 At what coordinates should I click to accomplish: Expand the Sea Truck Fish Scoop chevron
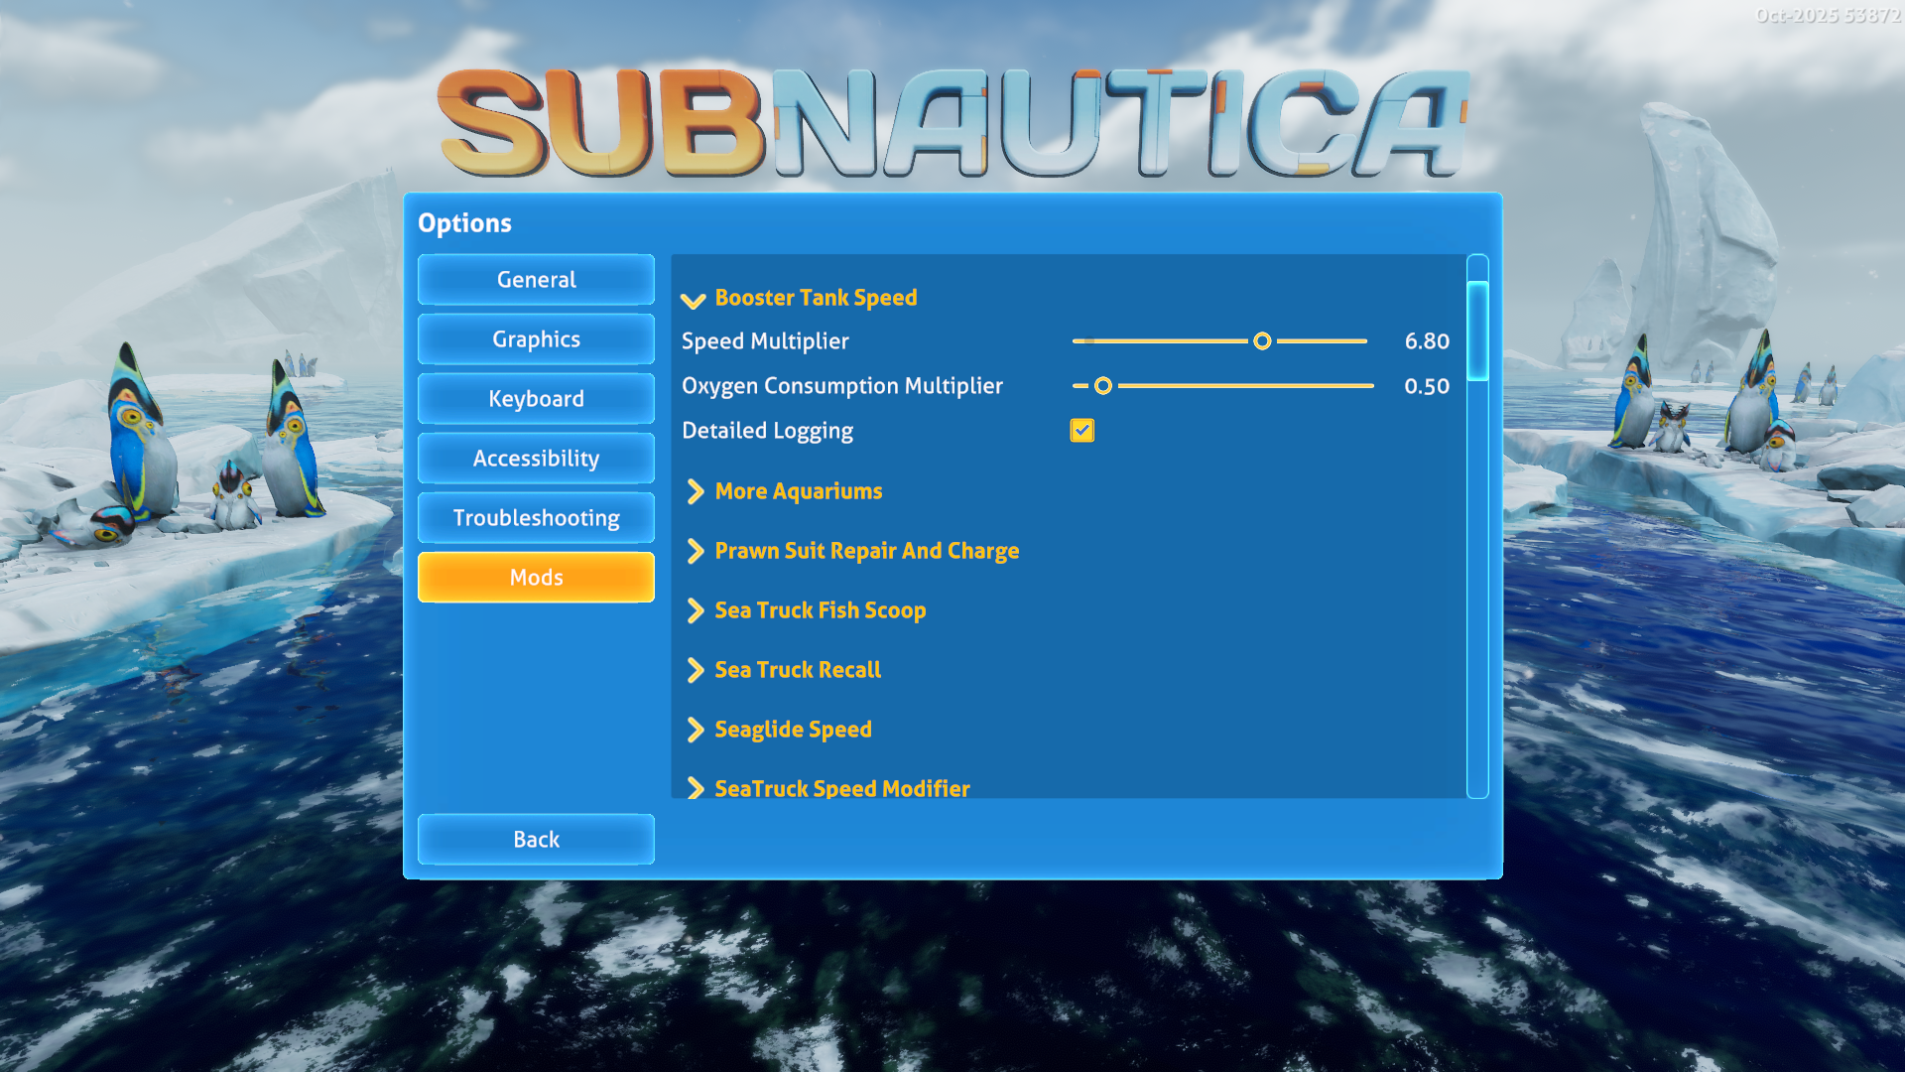tap(696, 610)
